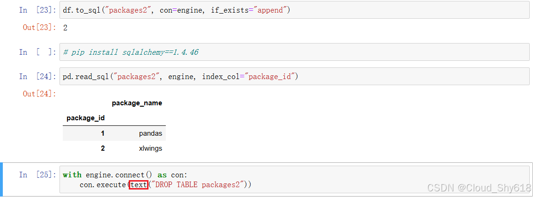Select the commented pip install sqlalchemy cell
The width and height of the screenshot is (533, 197).
point(295,52)
